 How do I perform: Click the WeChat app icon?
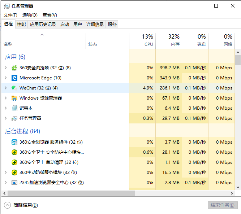14,88
